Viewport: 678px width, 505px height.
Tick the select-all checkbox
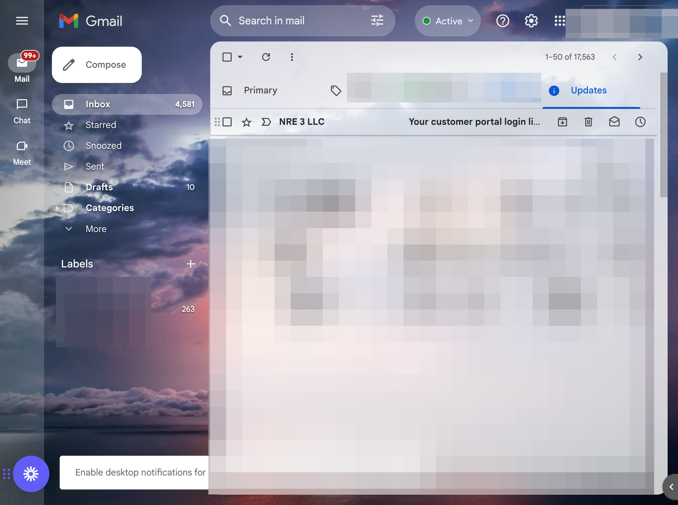pos(227,57)
